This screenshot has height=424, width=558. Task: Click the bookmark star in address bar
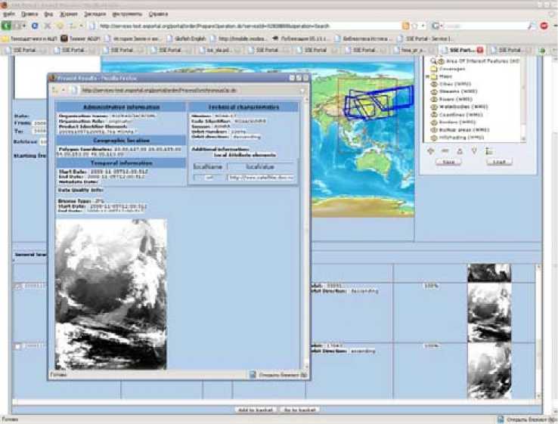[414, 26]
